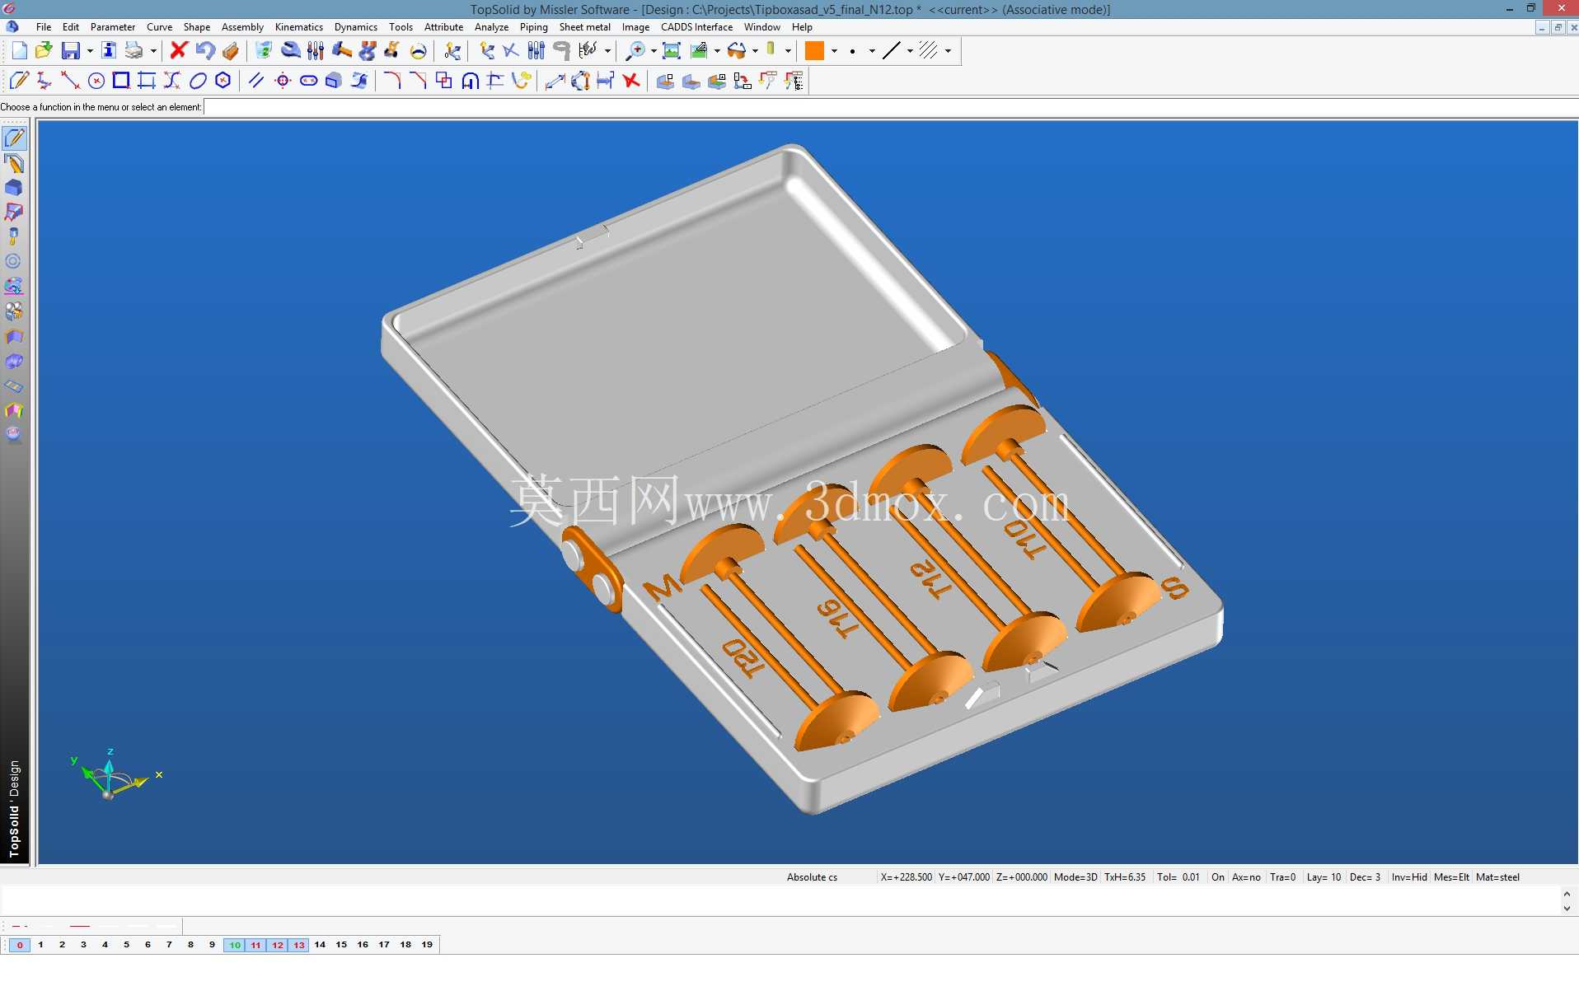
Task: Toggle layer 19 in the layer bar
Action: click(x=427, y=945)
